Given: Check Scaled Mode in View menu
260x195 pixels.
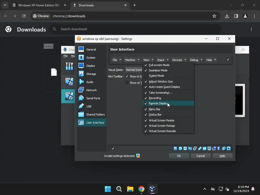Looking at the screenshot, I should [168, 76].
